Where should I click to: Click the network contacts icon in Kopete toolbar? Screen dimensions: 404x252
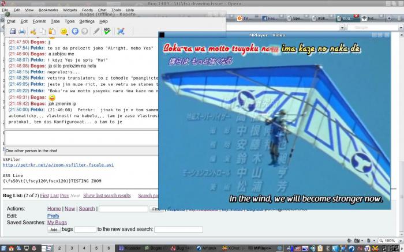click(121, 31)
